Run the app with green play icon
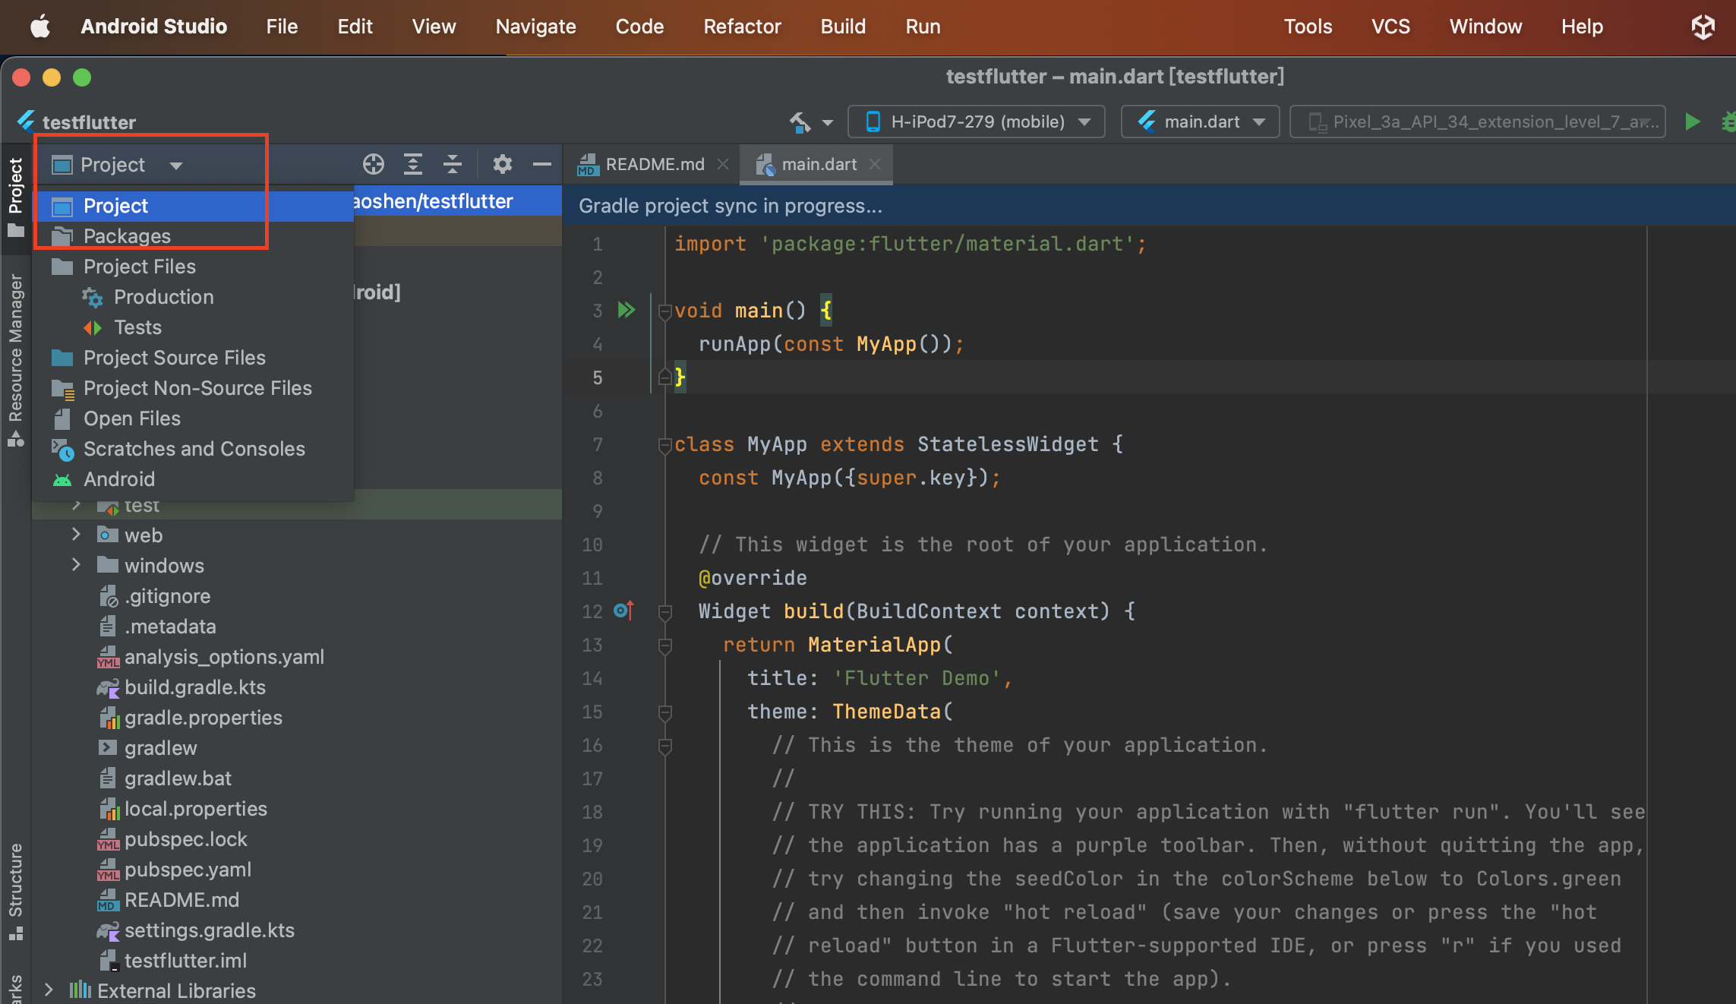The height and width of the screenshot is (1004, 1736). point(1692,122)
